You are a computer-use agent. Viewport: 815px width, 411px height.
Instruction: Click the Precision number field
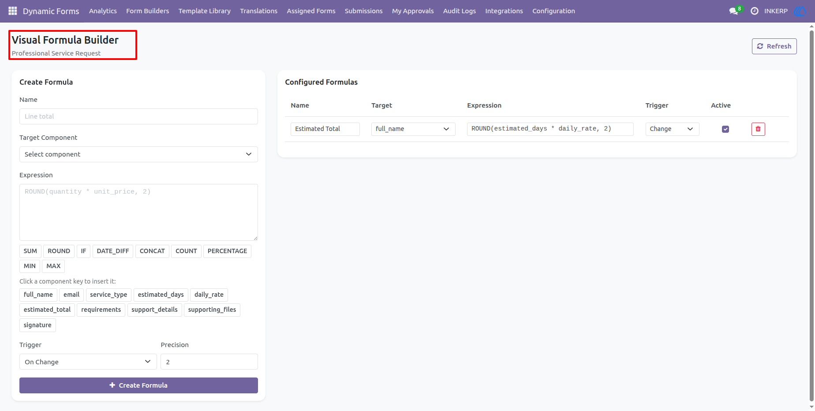pyautogui.click(x=209, y=362)
